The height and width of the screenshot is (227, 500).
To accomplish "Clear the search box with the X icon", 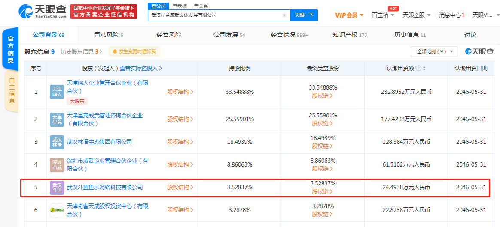I will pyautogui.click(x=284, y=15).
